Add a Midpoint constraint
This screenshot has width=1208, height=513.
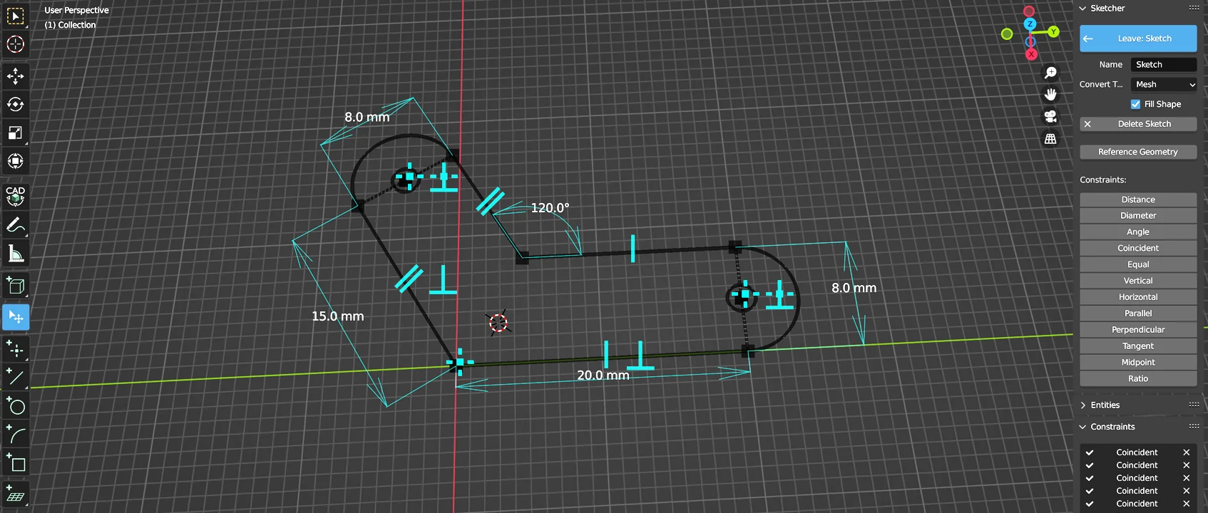pyautogui.click(x=1138, y=363)
